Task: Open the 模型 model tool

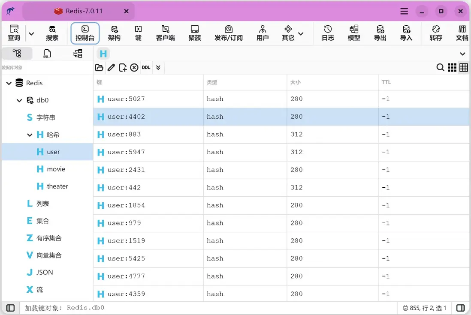Action: (354, 33)
